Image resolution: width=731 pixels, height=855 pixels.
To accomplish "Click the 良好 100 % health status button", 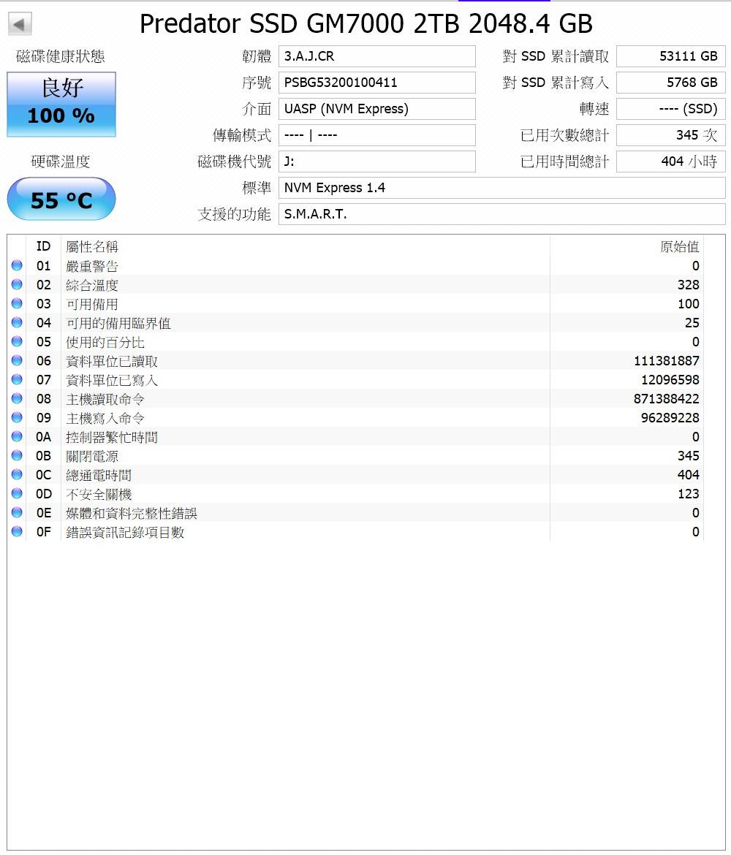I will [x=61, y=104].
